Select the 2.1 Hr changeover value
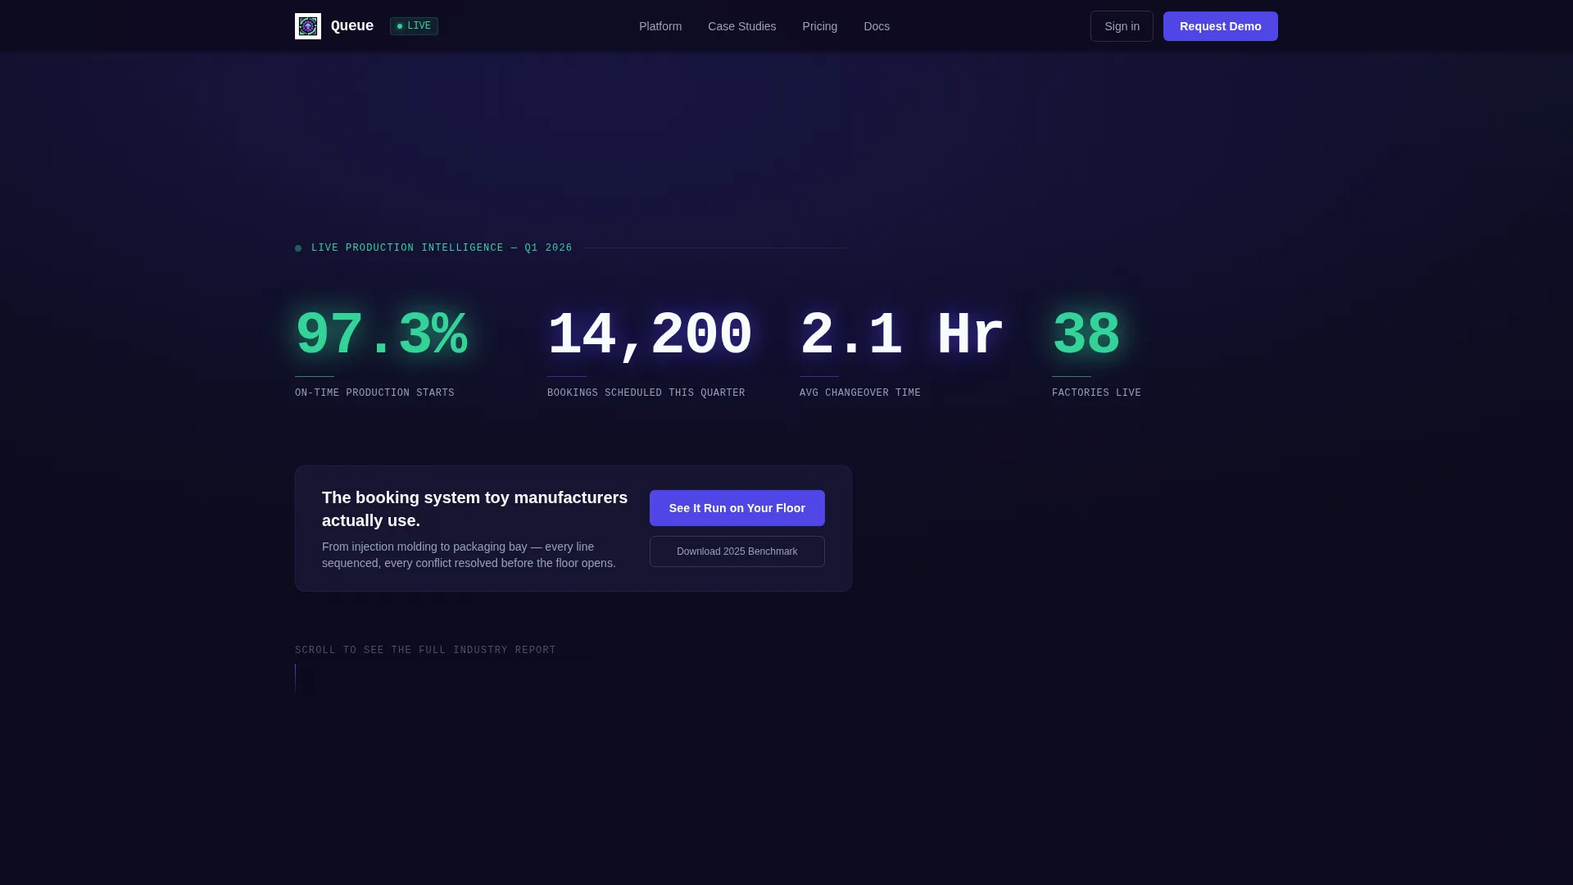The image size is (1573, 885). coord(902,335)
